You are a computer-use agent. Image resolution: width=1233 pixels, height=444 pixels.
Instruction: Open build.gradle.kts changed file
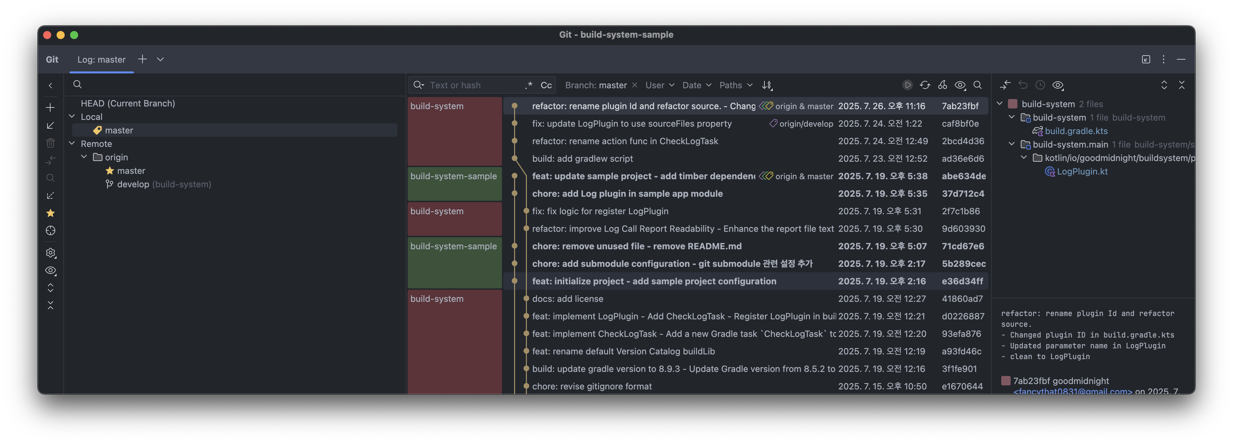(1076, 131)
